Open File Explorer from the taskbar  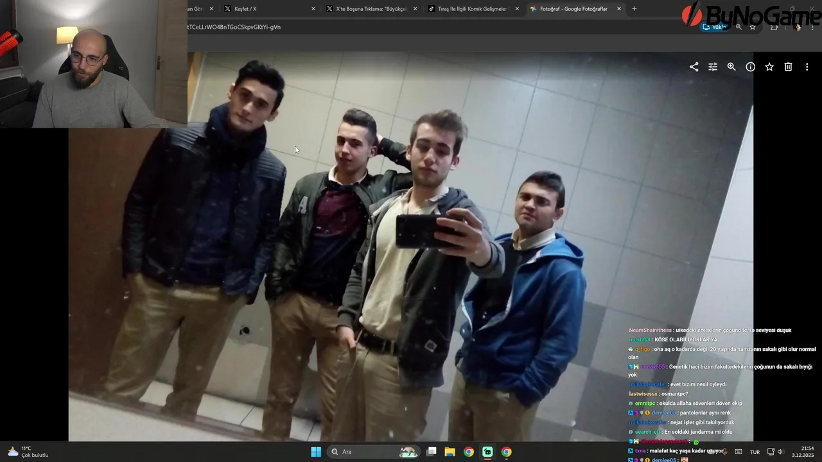(450, 452)
